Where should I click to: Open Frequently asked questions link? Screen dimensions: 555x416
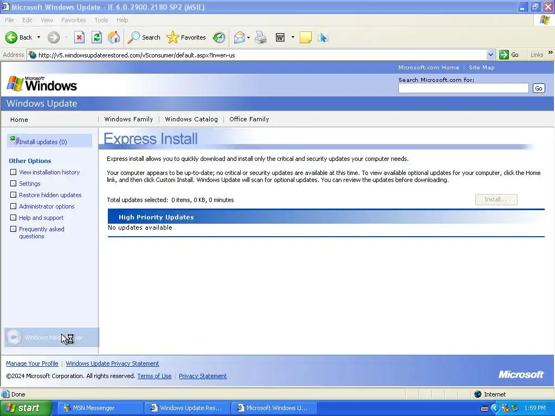coord(41,232)
